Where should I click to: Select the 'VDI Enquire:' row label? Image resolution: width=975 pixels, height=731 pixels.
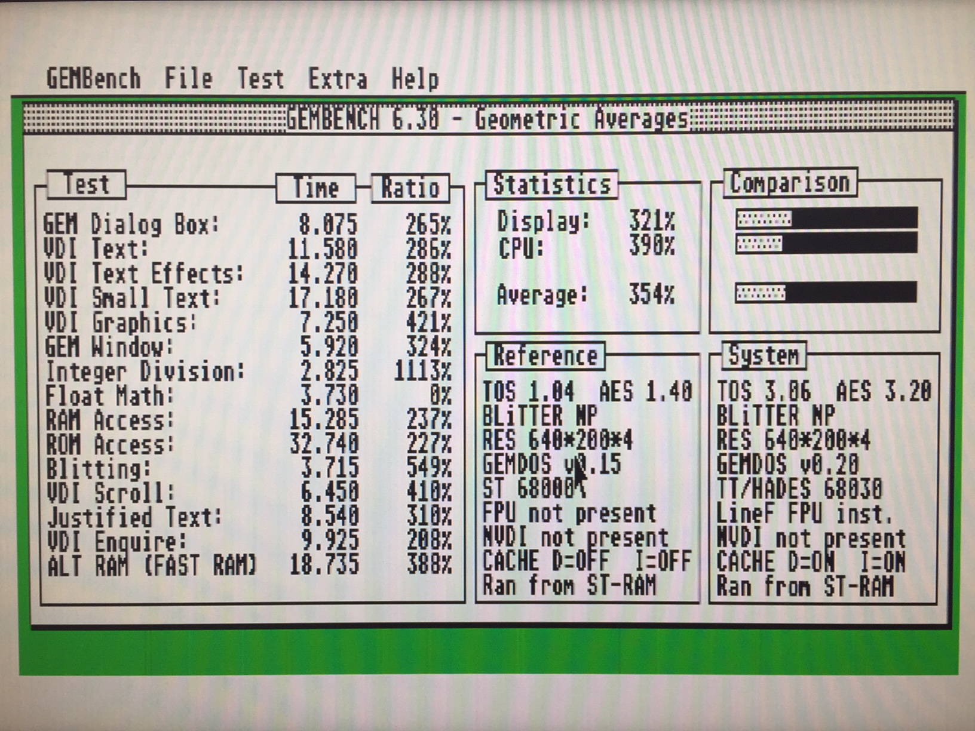point(117,542)
